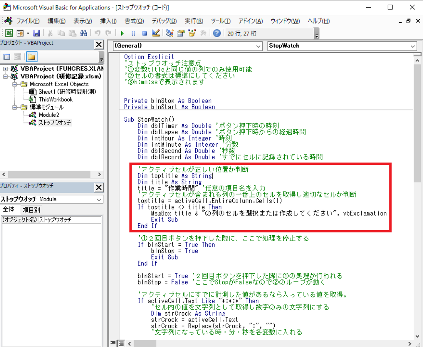423x347 pixels.
Task: Open the StopWatch procedure dropdown
Action: [x=413, y=46]
